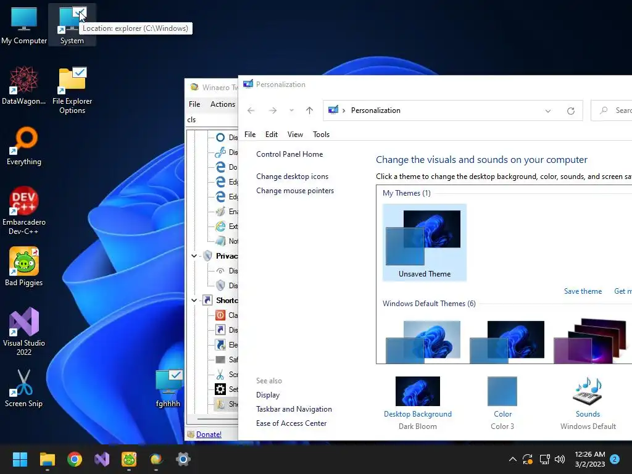Image resolution: width=632 pixels, height=474 pixels.
Task: Open Desktop Background Dark Bloom thumbnail
Action: [x=418, y=391]
